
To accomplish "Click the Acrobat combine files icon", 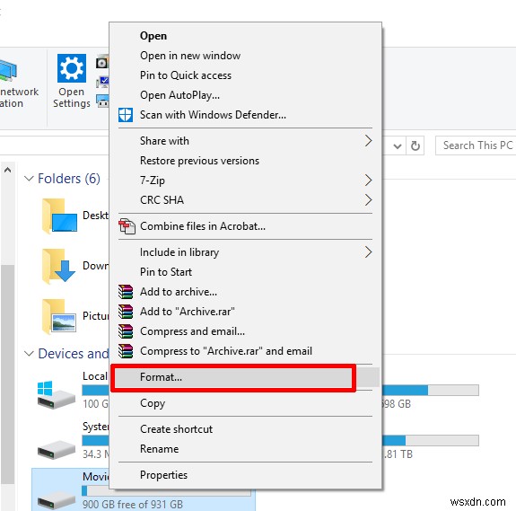I will pos(127,226).
